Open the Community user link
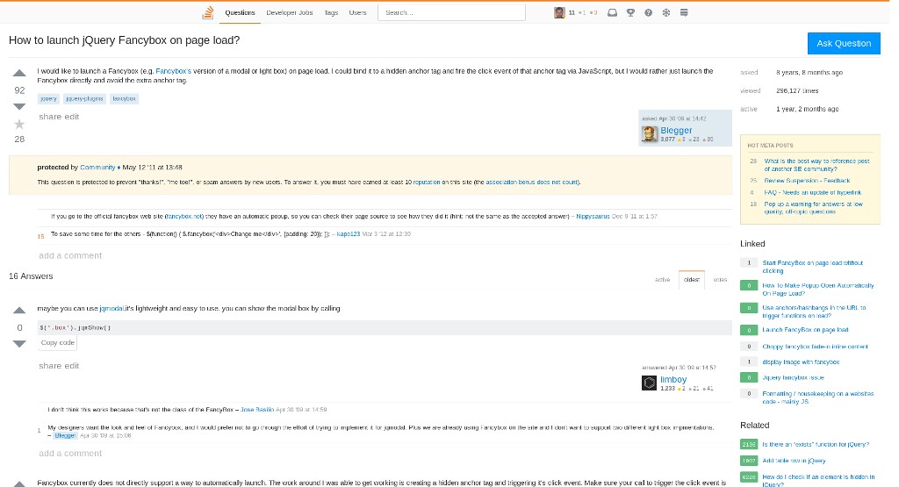This screenshot has width=899, height=487. [97, 168]
